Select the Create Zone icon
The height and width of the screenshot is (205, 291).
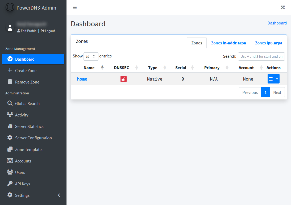pyautogui.click(x=10, y=70)
